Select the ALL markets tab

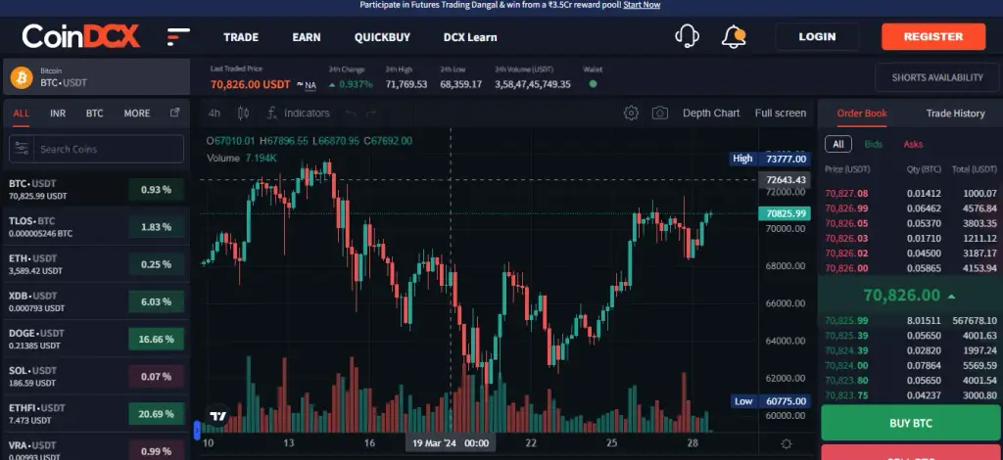[22, 114]
